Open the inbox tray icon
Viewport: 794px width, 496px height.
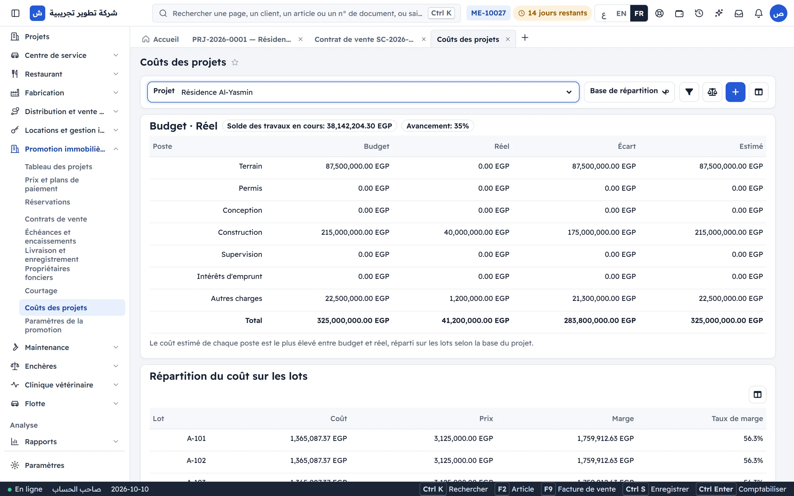(739, 13)
